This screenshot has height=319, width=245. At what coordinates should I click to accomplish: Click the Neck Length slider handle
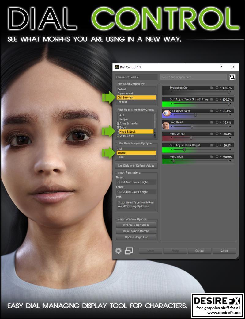coord(191,138)
